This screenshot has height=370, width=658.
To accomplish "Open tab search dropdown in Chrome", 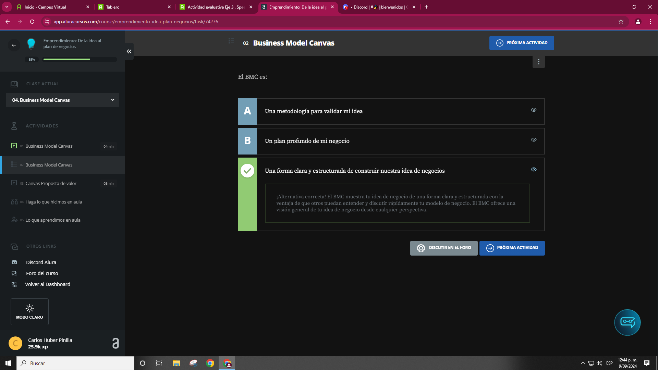I will (7, 7).
